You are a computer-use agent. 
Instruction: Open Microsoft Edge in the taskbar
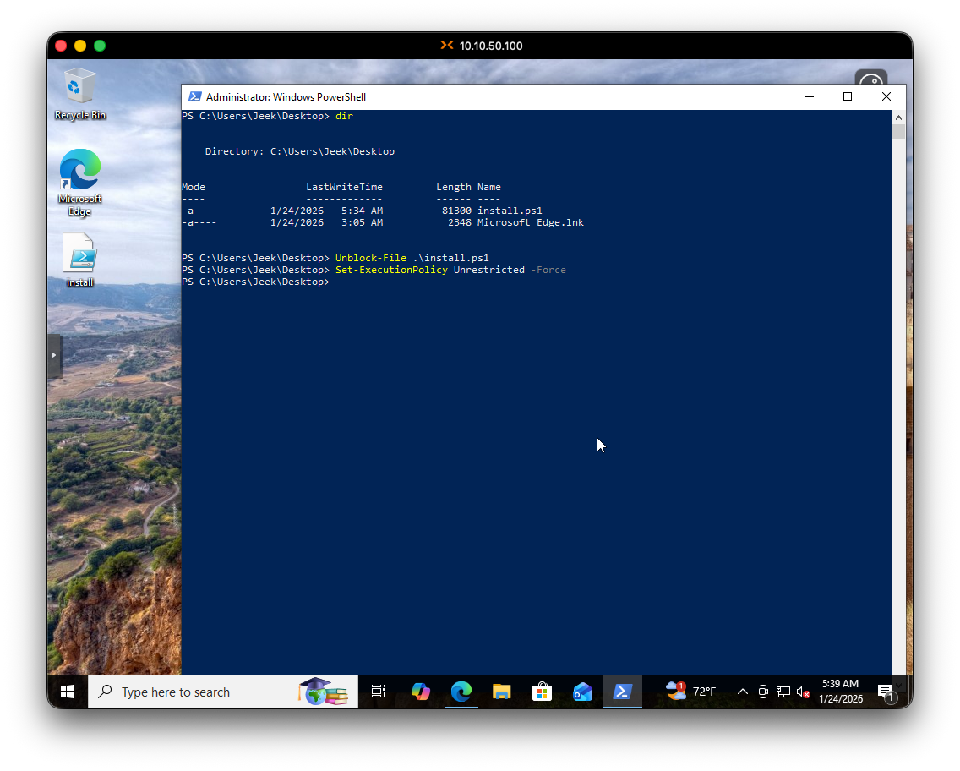tap(461, 692)
